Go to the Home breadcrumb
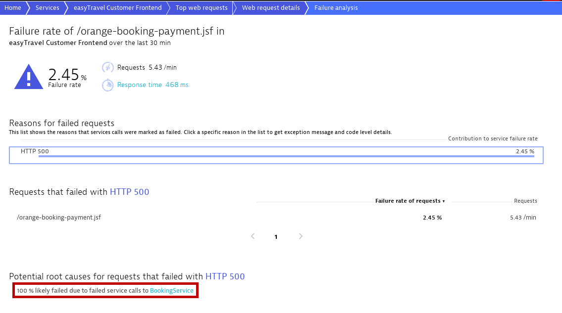The height and width of the screenshot is (313, 562). [12, 8]
